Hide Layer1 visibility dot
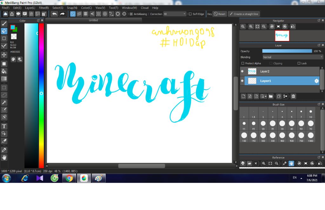 [242, 81]
